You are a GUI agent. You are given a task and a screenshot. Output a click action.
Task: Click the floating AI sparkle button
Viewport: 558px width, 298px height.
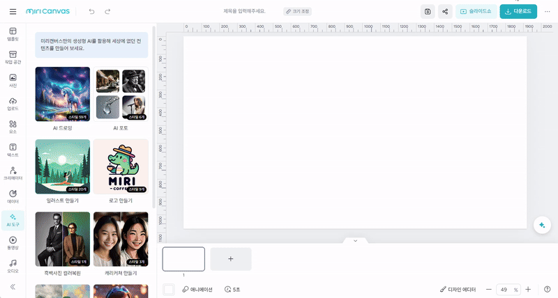pos(542,225)
